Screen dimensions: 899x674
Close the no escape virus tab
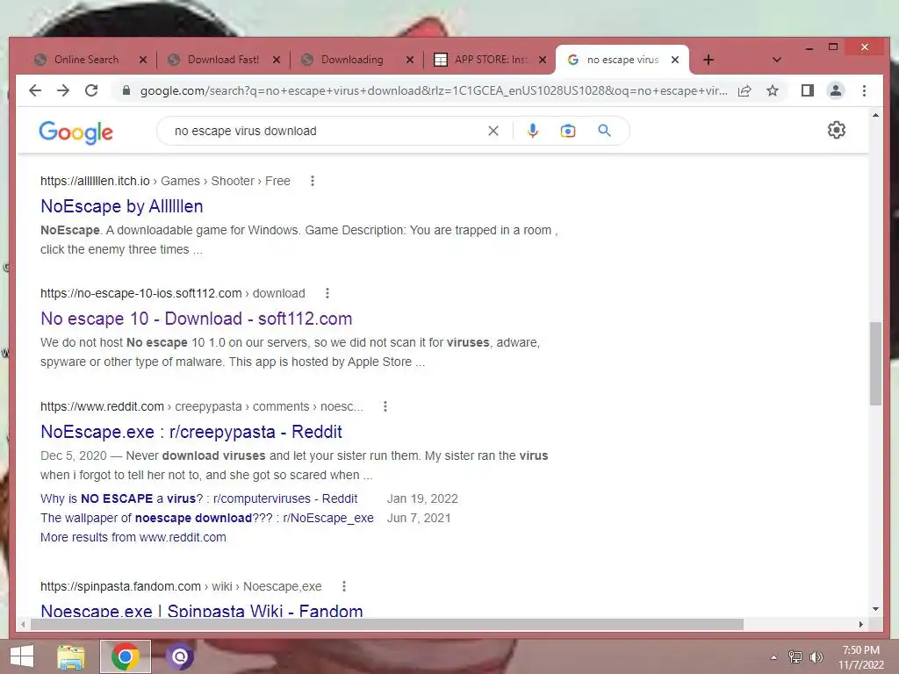675,60
